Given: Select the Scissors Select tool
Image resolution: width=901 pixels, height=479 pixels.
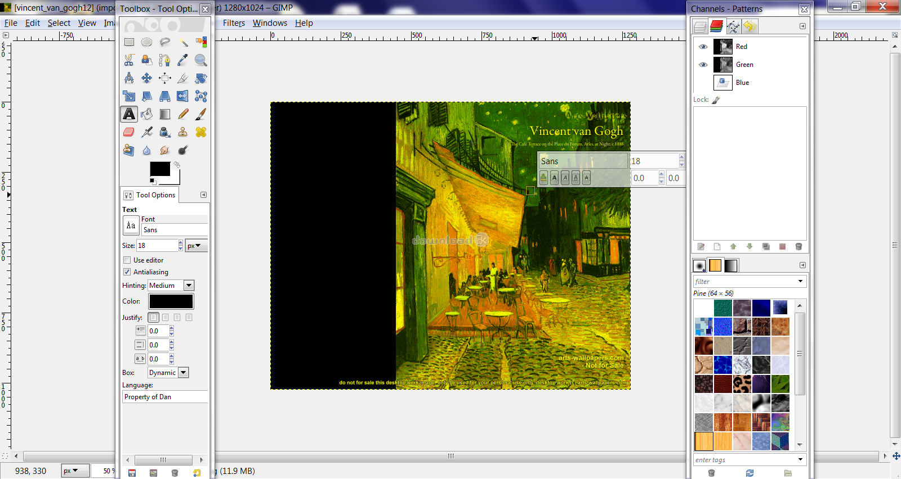Looking at the screenshot, I should (x=129, y=60).
